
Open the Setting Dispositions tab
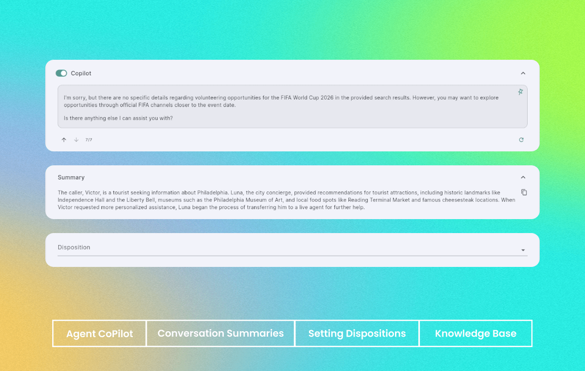coord(357,334)
